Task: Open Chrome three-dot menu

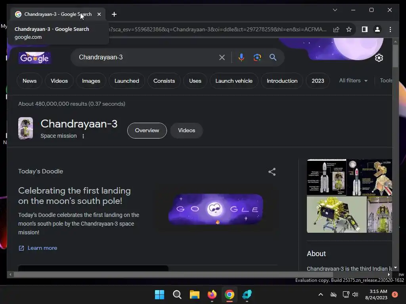Action: [390, 29]
